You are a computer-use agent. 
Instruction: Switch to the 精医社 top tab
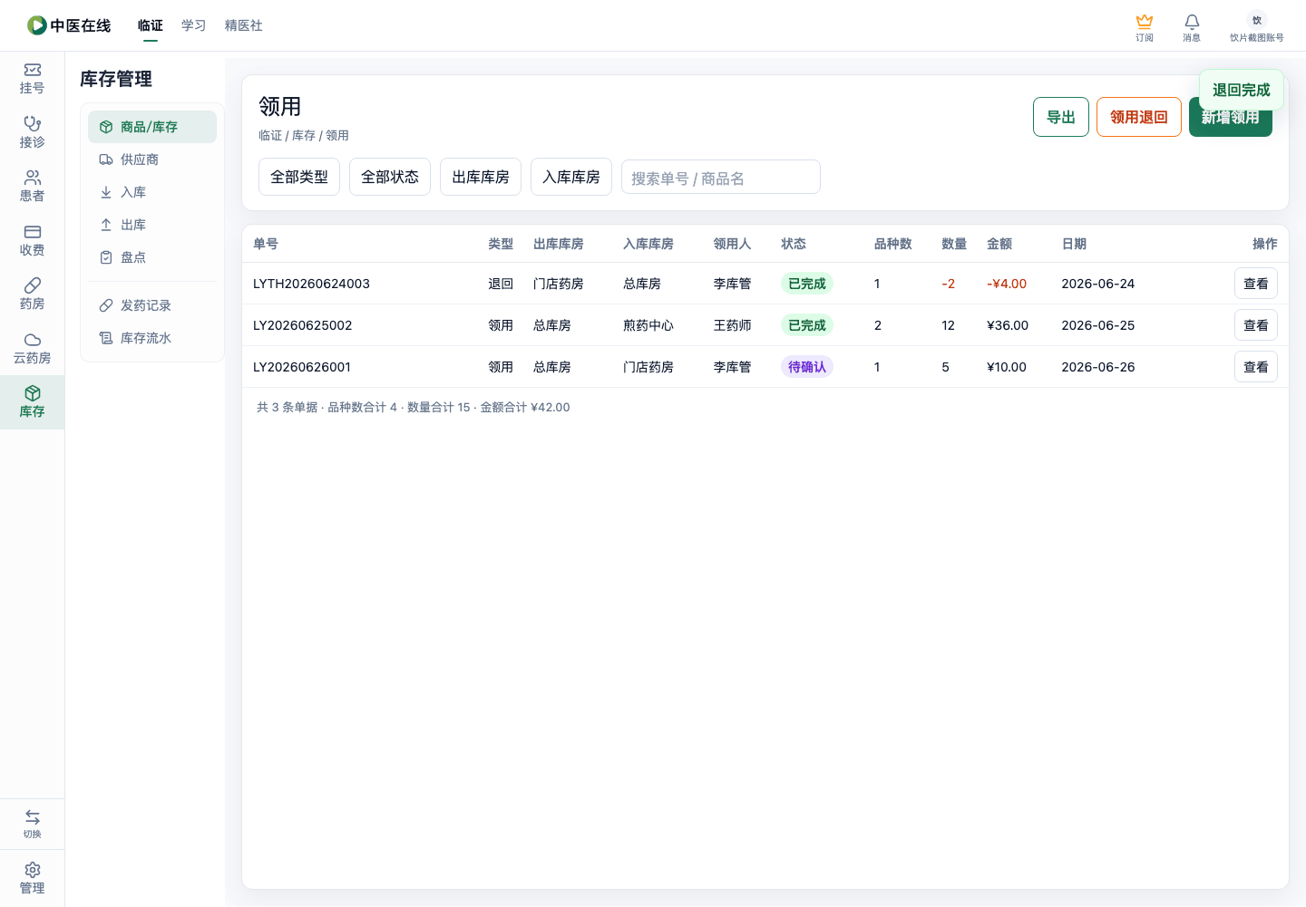pos(244,25)
